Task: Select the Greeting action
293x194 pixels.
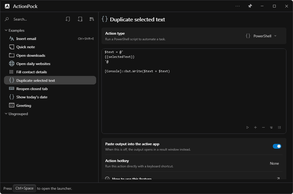Action: pos(50,106)
